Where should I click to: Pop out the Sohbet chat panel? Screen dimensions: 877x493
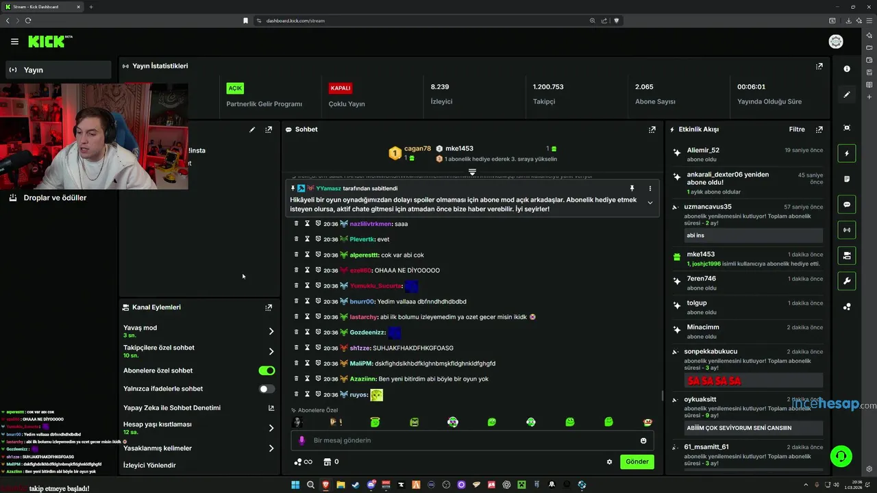(x=652, y=129)
